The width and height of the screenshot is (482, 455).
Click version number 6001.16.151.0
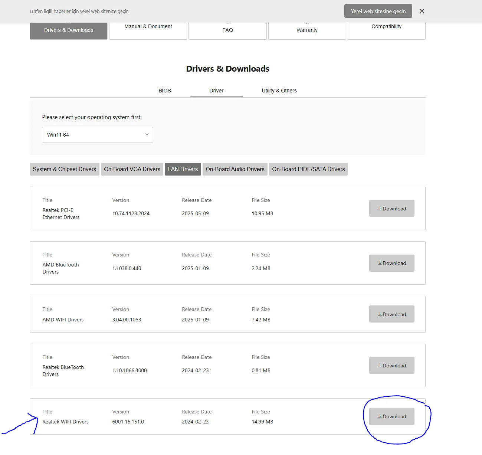128,422
